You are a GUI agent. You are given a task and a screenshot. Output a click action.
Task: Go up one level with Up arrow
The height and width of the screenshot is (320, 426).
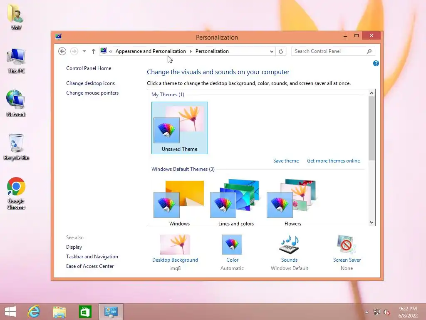click(x=94, y=51)
